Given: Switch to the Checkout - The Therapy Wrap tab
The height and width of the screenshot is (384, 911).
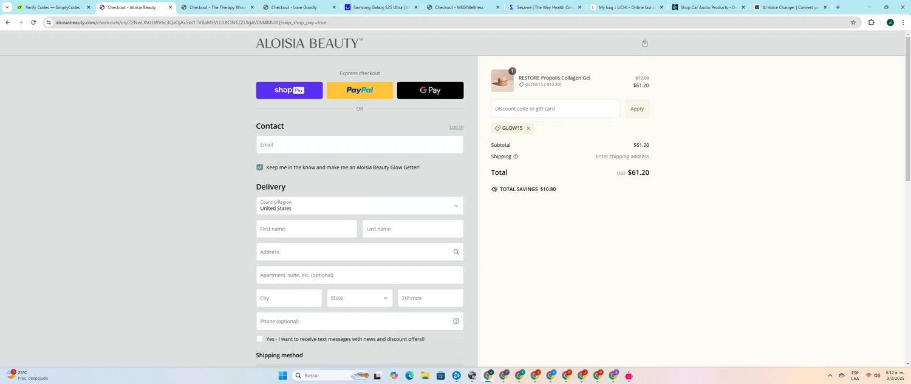Looking at the screenshot, I should tap(217, 7).
